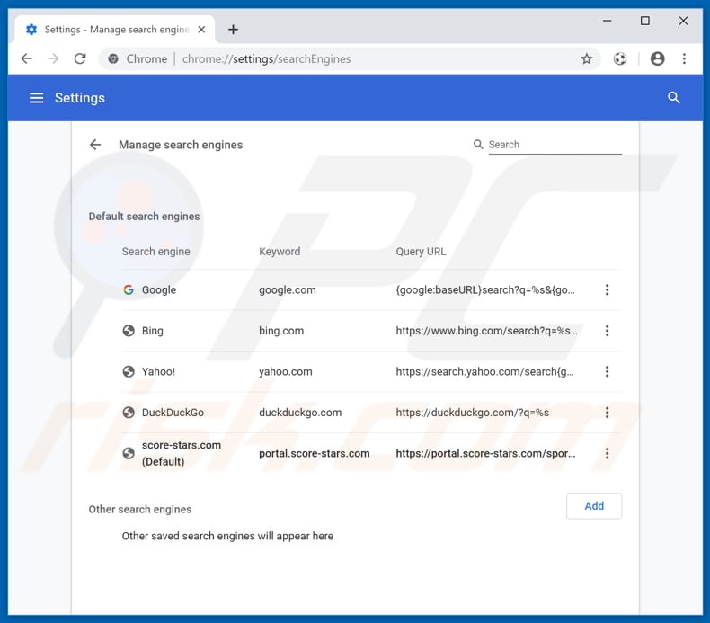Click the globe icon beside Yahoo!
The width and height of the screenshot is (710, 623).
(129, 371)
